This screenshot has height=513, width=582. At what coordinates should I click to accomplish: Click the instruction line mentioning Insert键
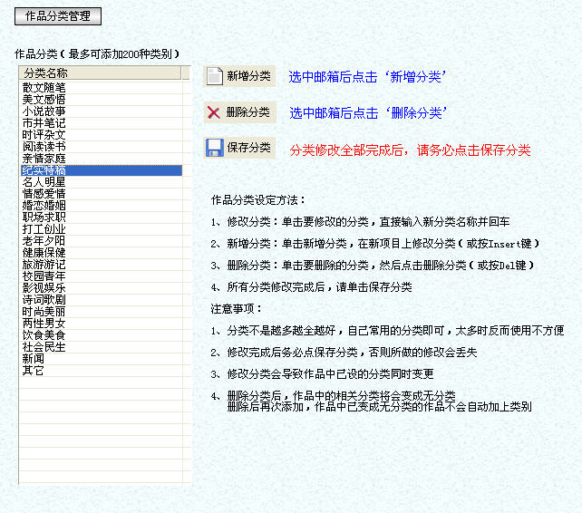(x=375, y=244)
